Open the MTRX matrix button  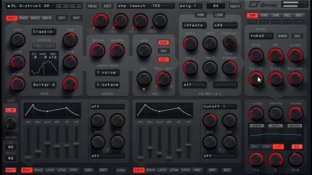(121, 170)
